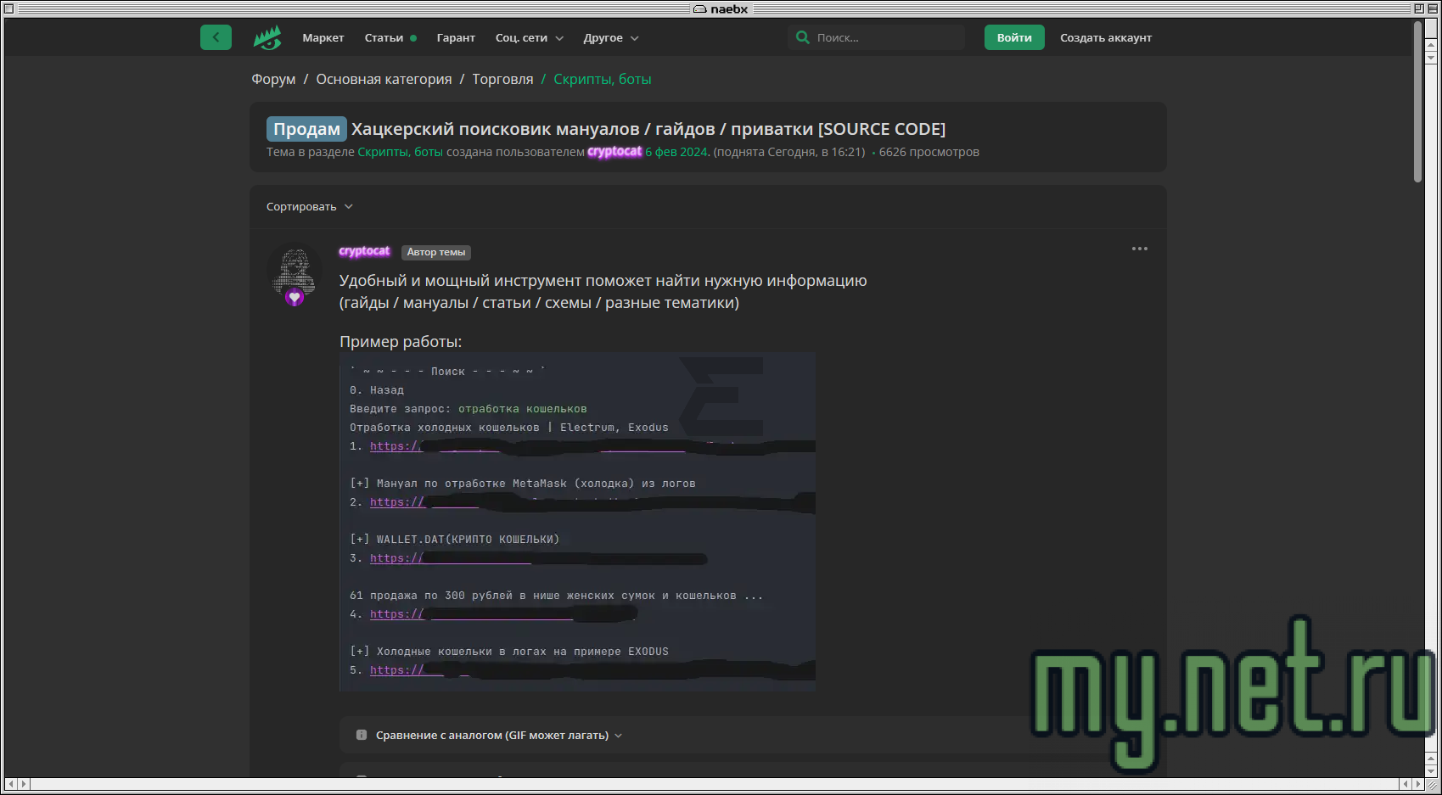Expand the Другое dropdown menu
1442x795 pixels.
pyautogui.click(x=610, y=38)
